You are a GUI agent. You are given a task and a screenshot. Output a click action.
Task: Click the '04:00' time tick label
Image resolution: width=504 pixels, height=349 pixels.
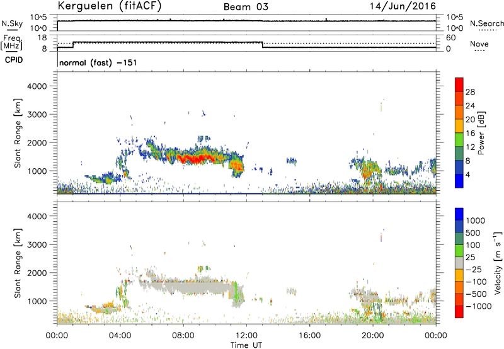[x=120, y=336]
